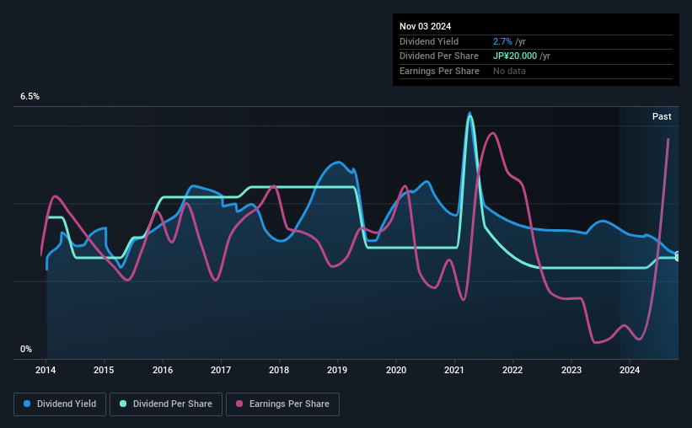692x428 pixels.
Task: Click the Earnings Per Share tooltip row
Action: tap(536, 71)
